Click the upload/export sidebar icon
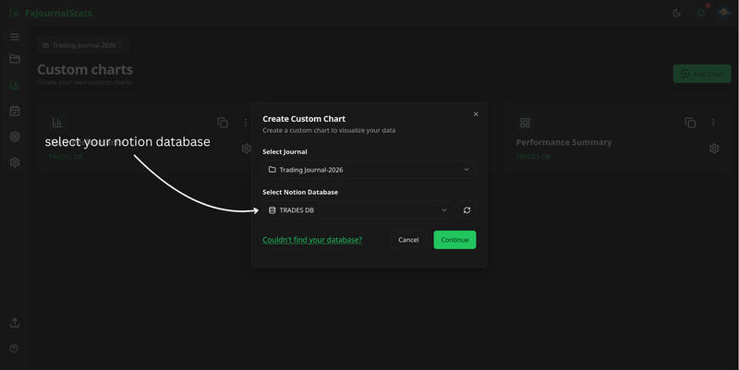This screenshot has height=370, width=739. coord(15,322)
